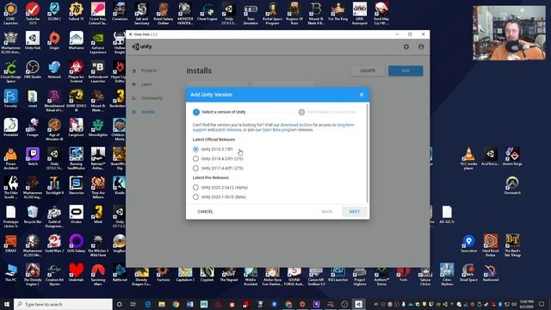
Task: Switch to Projects tab in Unity Hub
Action: [x=149, y=71]
